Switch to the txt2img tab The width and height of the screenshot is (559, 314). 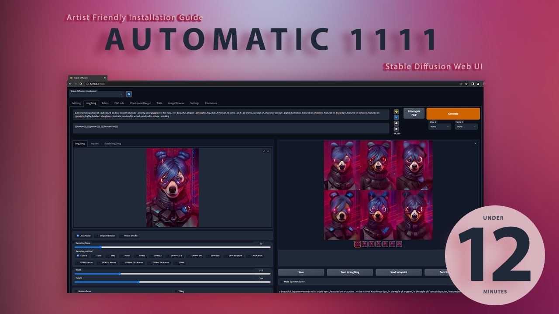point(76,103)
